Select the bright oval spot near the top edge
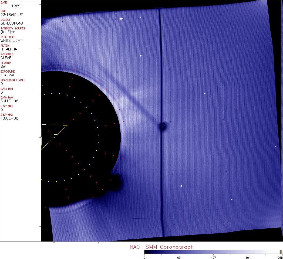Viewport: 283px width, 259px height. point(121,19)
